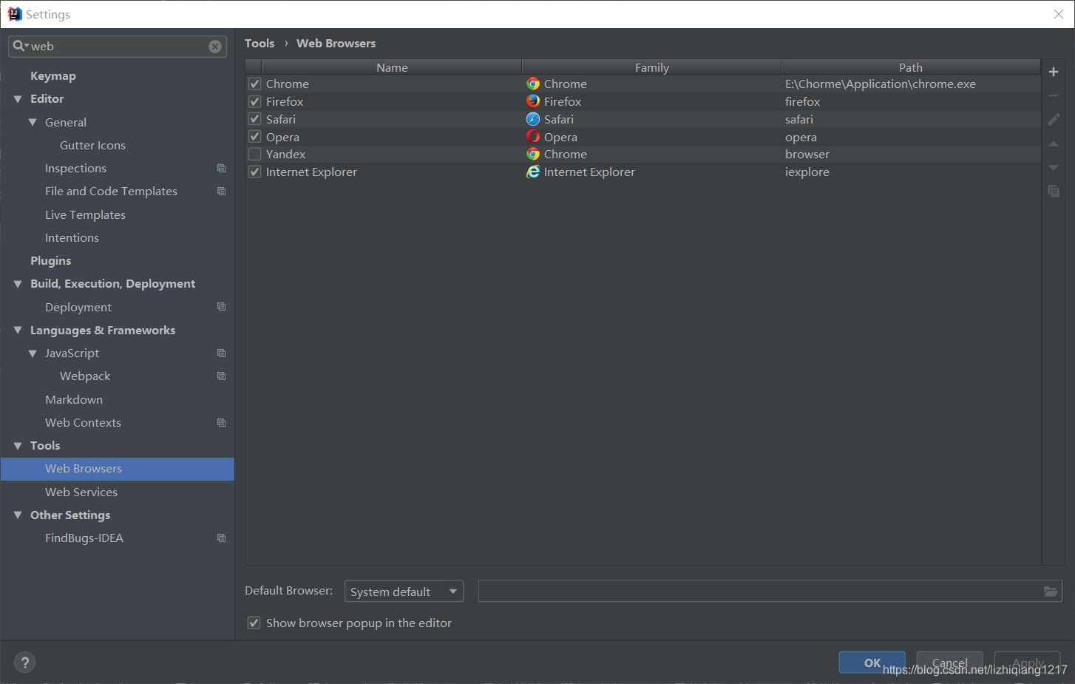1075x684 pixels.
Task: Click the project-level icon beside Webpack
Action: (221, 376)
